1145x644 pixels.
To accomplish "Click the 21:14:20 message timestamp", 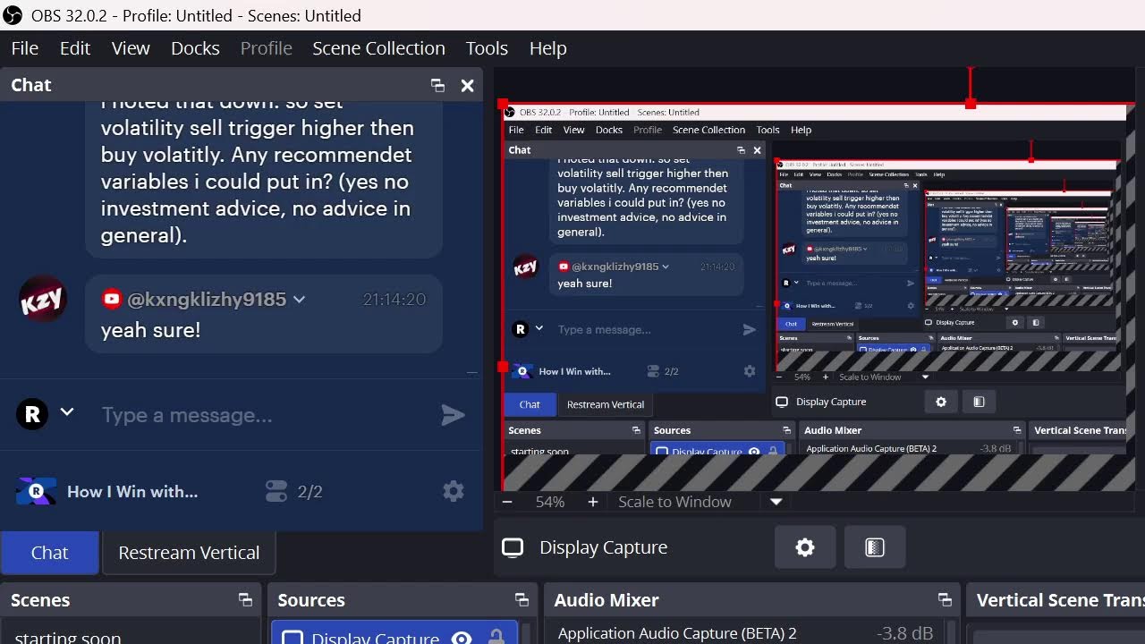I will point(394,300).
